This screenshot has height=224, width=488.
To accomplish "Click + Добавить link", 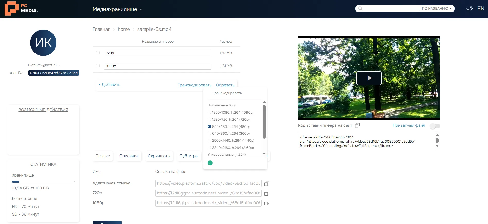I will tap(109, 85).
